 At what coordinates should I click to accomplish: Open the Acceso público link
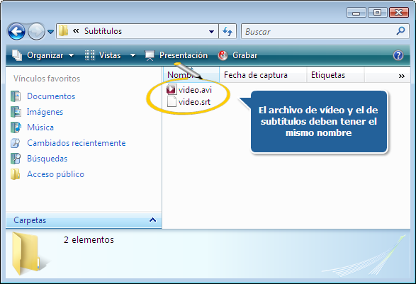pyautogui.click(x=55, y=174)
